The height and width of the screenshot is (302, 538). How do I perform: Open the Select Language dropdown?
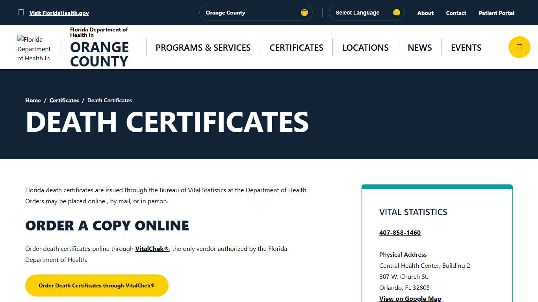pyautogui.click(x=366, y=12)
